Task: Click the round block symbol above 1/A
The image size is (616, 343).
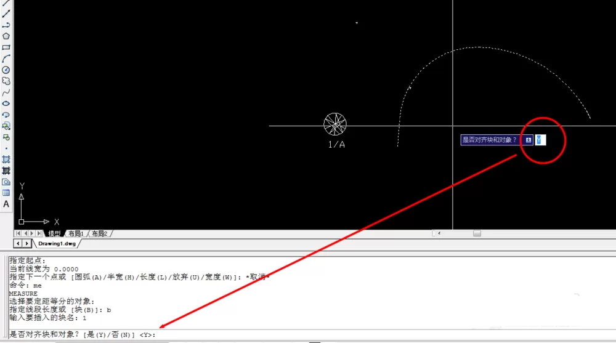Action: coord(335,124)
